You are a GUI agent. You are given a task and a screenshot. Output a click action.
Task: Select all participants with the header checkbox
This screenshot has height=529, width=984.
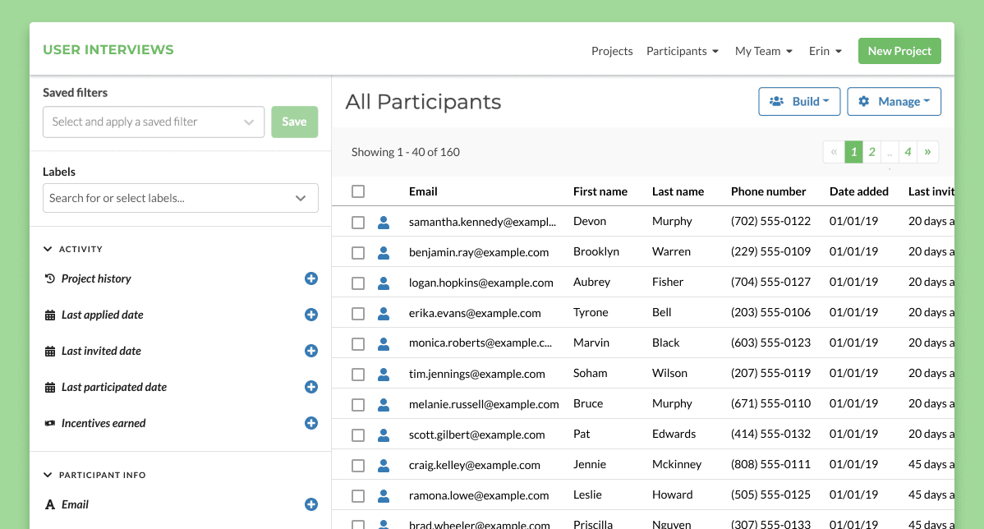click(x=358, y=191)
